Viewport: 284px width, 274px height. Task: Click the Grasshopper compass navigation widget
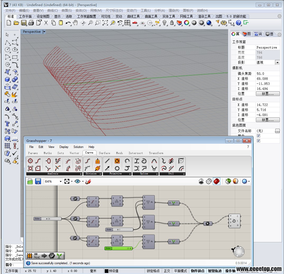[239, 251]
